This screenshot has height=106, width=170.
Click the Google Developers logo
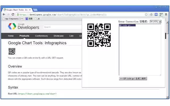pyautogui.click(x=24, y=26)
